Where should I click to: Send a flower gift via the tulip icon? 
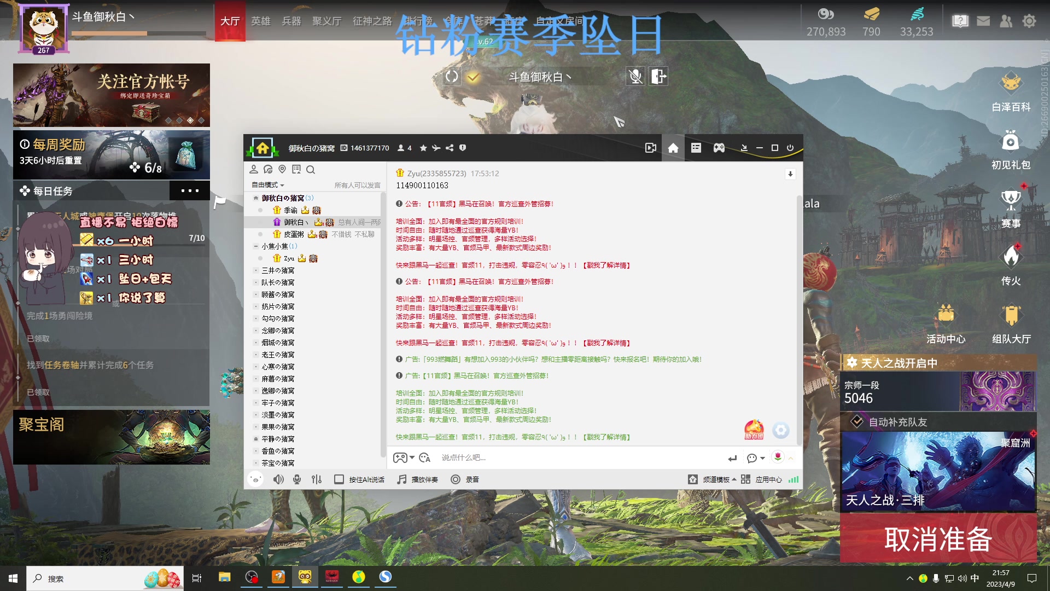pyautogui.click(x=778, y=456)
